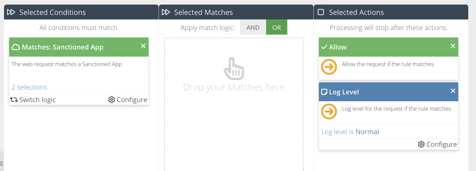Open the 2 selections link

(x=29, y=87)
